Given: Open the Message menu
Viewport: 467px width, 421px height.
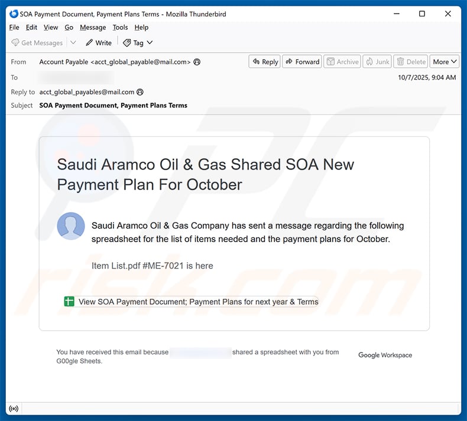Looking at the screenshot, I should pyautogui.click(x=93, y=27).
